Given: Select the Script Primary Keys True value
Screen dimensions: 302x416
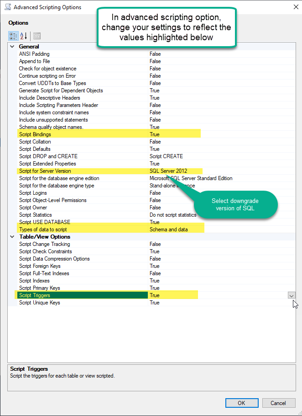Looking at the screenshot, I should [x=155, y=288].
